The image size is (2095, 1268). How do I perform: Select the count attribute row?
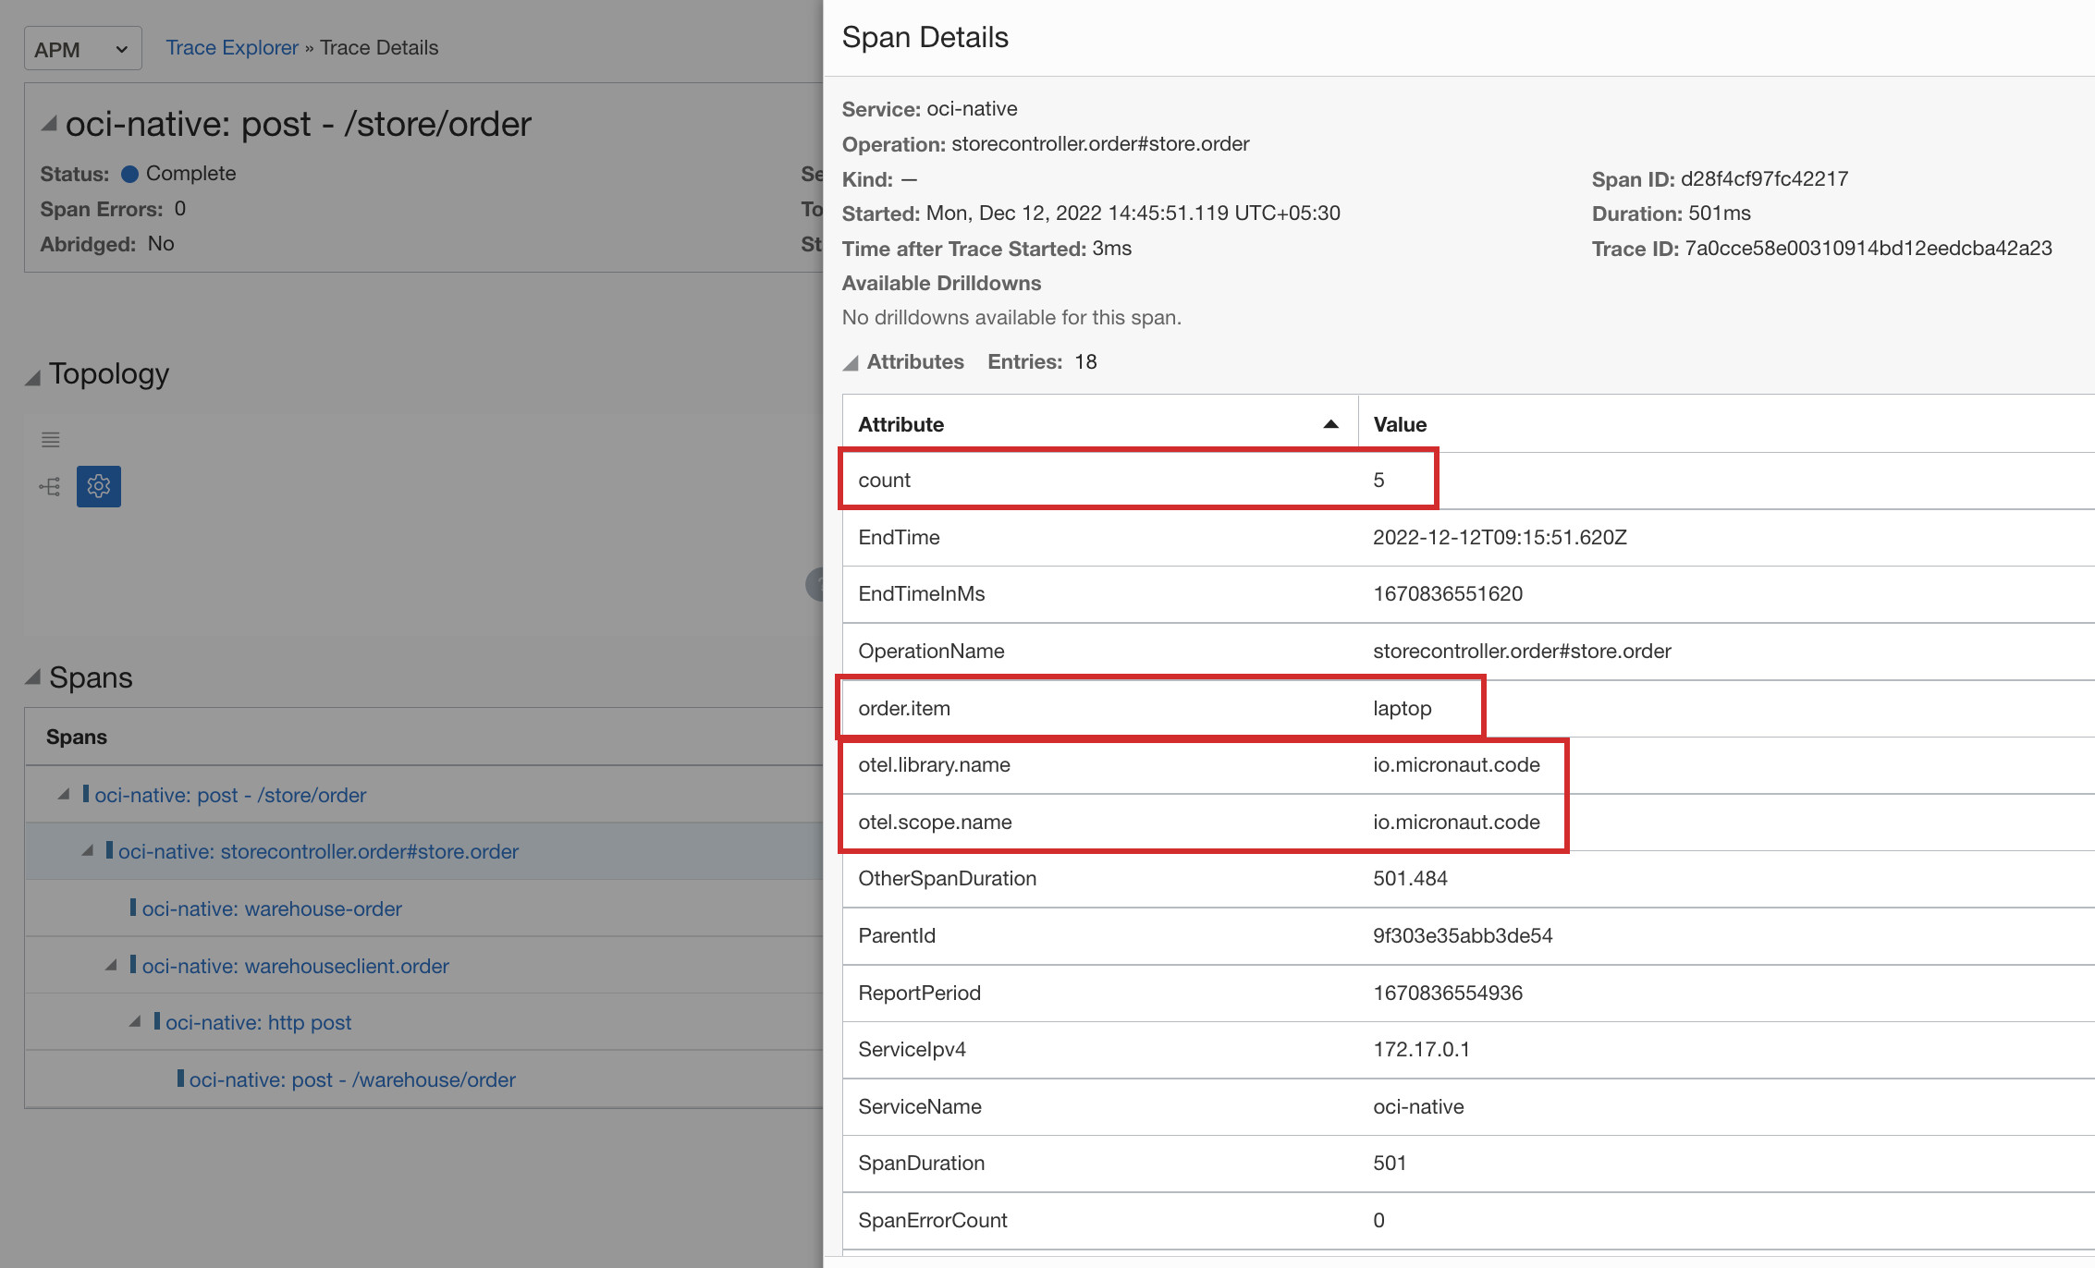(x=1468, y=481)
